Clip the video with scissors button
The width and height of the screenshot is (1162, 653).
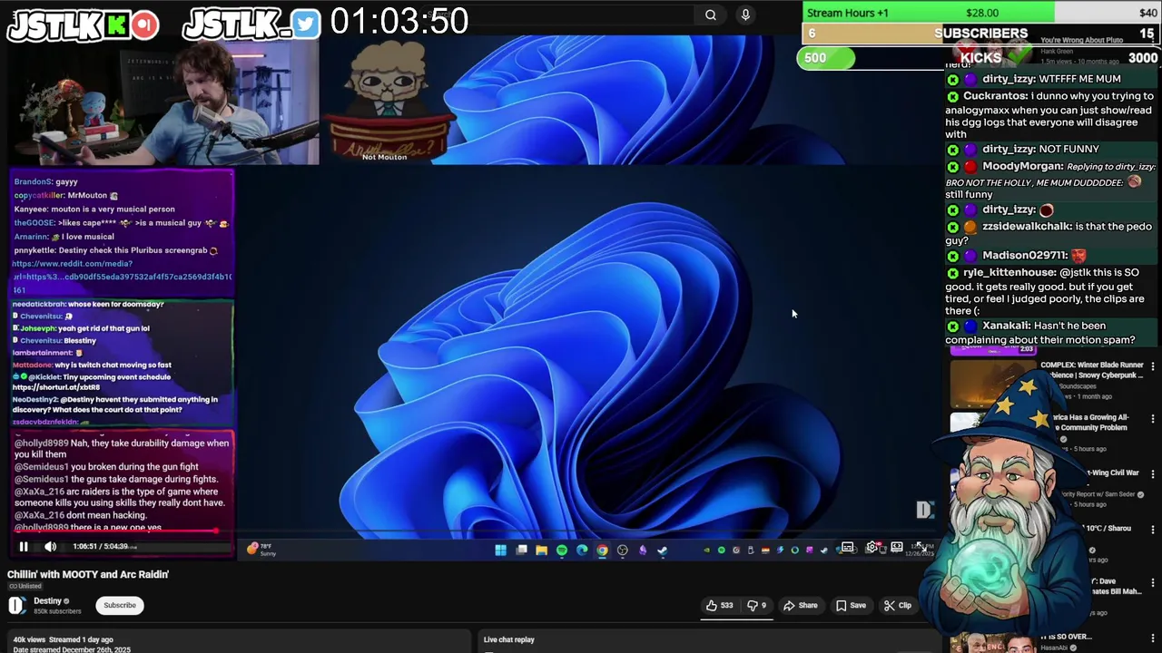pos(898,605)
